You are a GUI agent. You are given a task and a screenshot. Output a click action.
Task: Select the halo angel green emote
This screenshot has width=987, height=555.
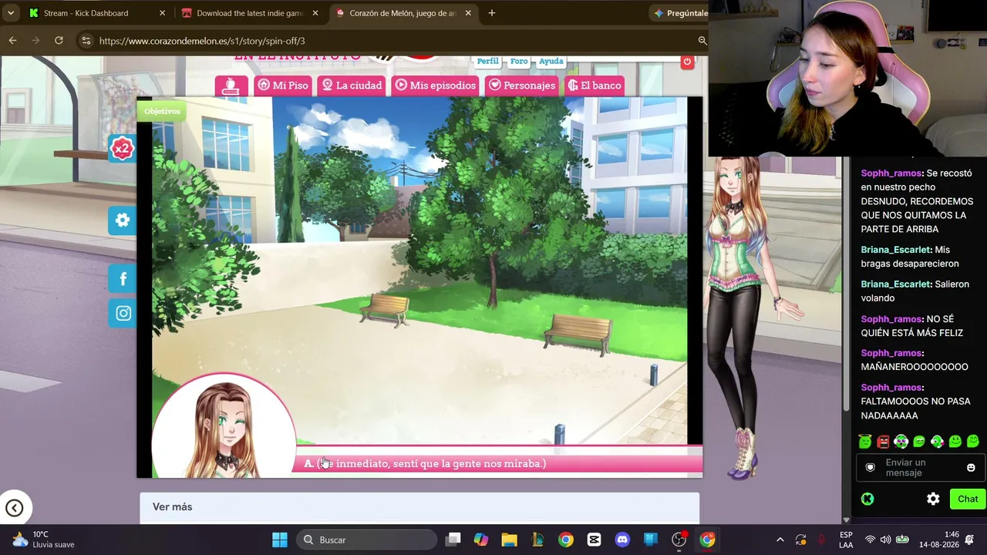[865, 442]
